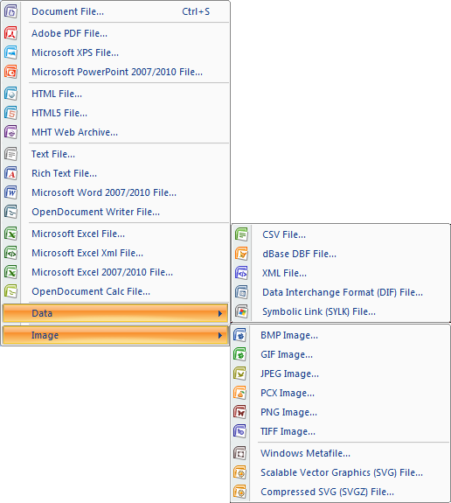Click the PowerPoint 2007/2010 export icon
This screenshot has height=503, width=451.
pyautogui.click(x=10, y=72)
